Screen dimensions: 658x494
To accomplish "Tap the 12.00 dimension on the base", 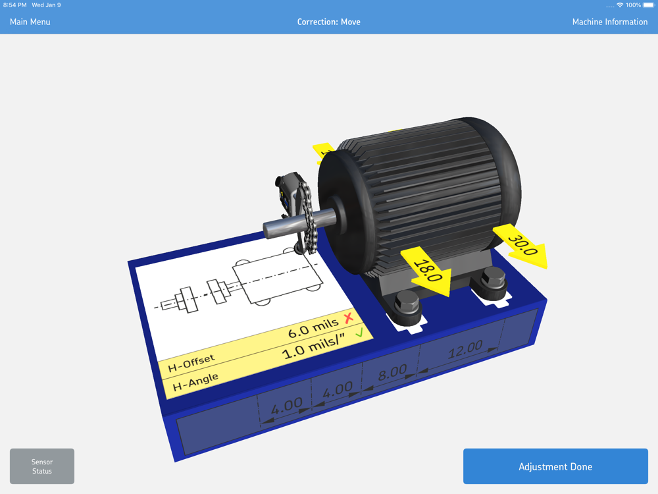I will pos(465,349).
